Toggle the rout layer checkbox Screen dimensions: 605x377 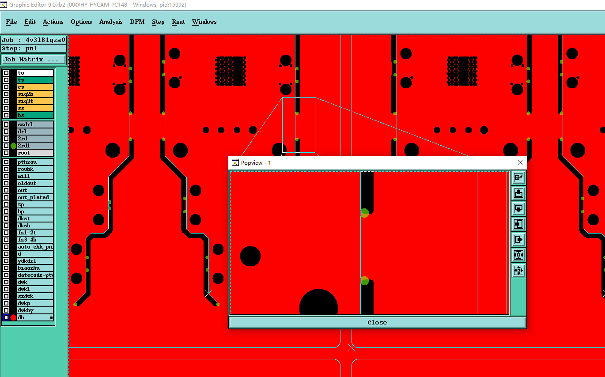tap(6, 153)
